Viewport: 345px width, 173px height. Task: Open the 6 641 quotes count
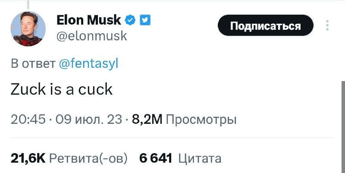pyautogui.click(x=156, y=158)
